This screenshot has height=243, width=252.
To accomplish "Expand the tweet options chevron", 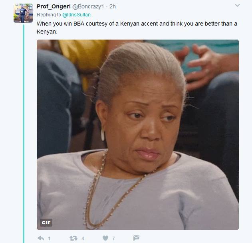I will pyautogui.click(x=237, y=6).
